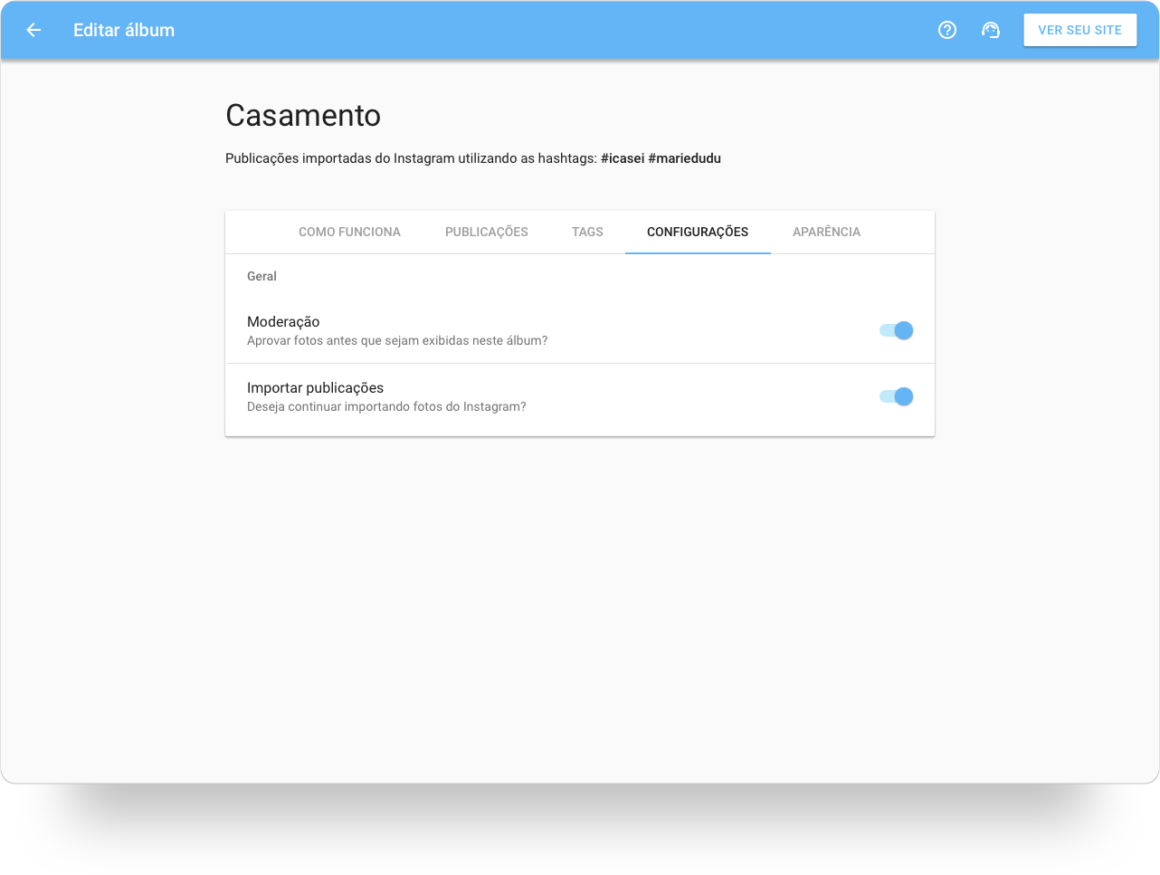Click the Moderação setting label
The height and width of the screenshot is (875, 1160).
coord(283,321)
